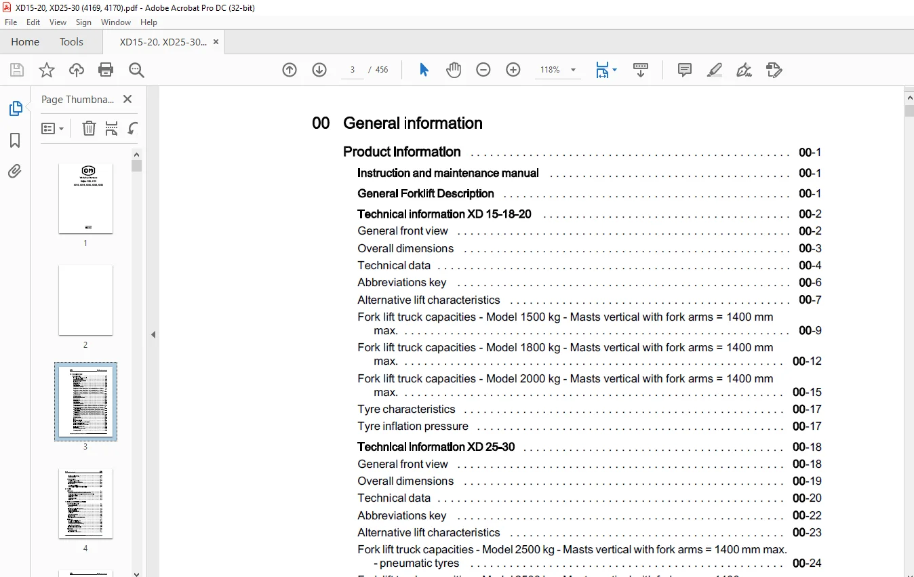
Task: Click the Save file icon
Action: click(x=17, y=70)
